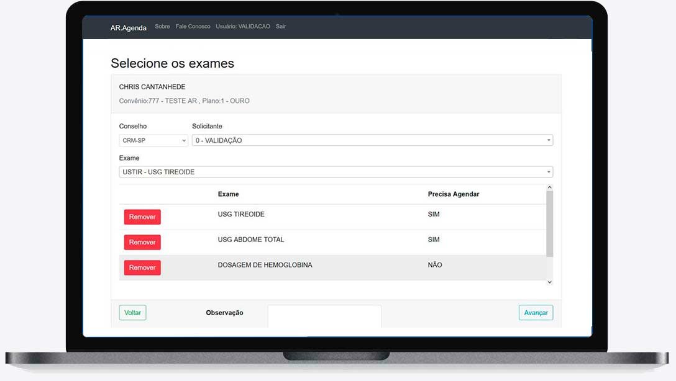Image resolution: width=676 pixels, height=381 pixels.
Task: Expand the Exame selection dropdown
Action: (336, 172)
